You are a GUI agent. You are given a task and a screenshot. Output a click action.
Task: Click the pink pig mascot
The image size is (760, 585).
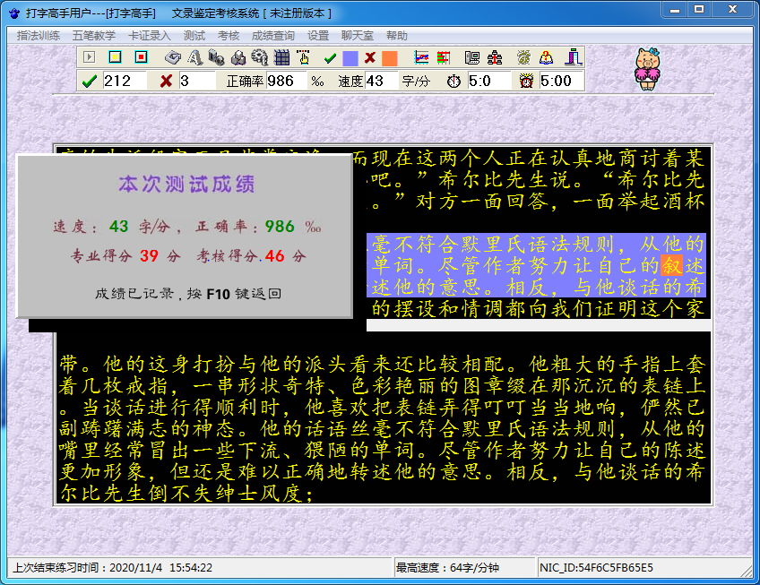648,69
